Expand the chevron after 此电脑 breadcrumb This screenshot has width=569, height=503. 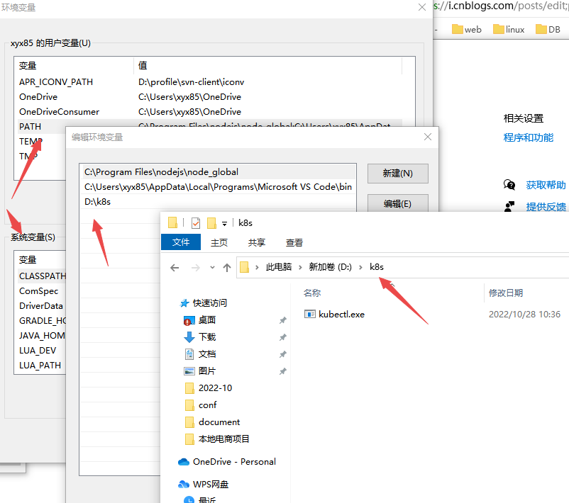click(300, 268)
